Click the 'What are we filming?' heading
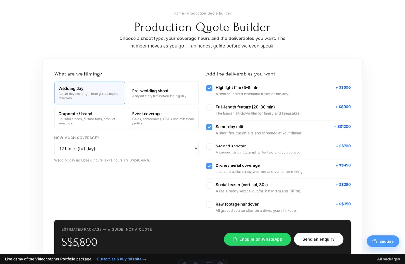The height and width of the screenshot is (264, 405). [x=78, y=74]
